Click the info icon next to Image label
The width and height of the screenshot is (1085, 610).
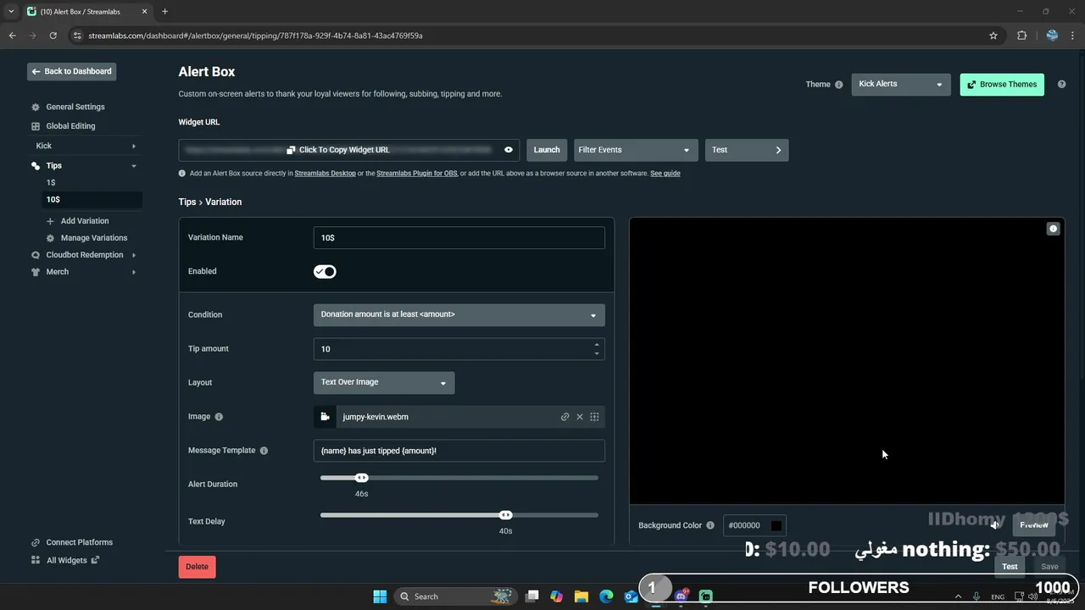tap(219, 417)
